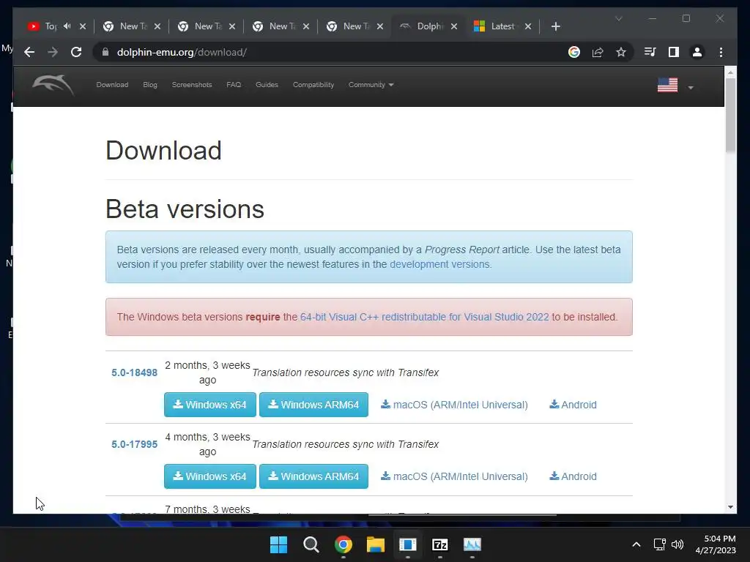Open Chrome side panel
This screenshot has width=750, height=562.
[674, 52]
